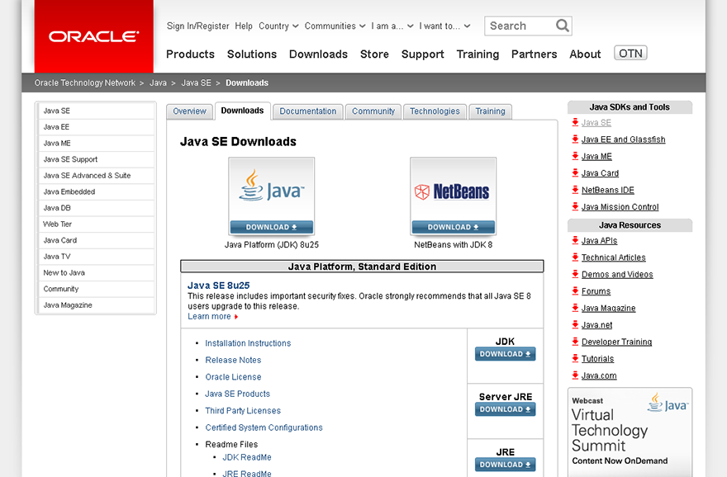Viewport: 727px width, 477px height.
Task: Click the JDK Download button
Action: coord(505,354)
